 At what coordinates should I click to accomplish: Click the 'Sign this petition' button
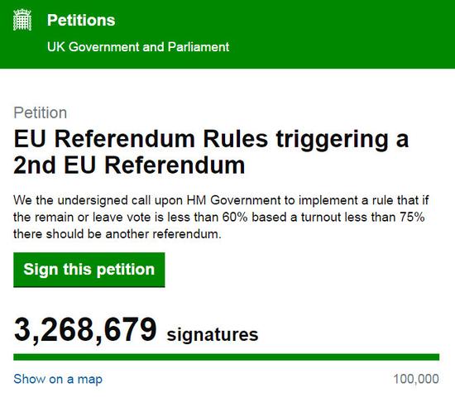coord(89,270)
